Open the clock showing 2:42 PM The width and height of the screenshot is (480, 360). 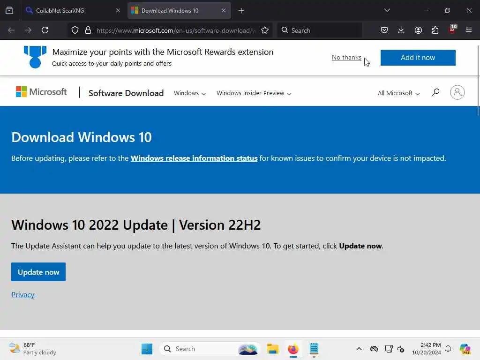[x=426, y=349]
